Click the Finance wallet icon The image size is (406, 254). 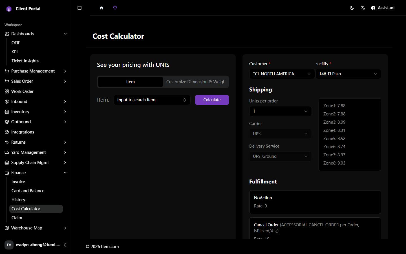pos(7,173)
